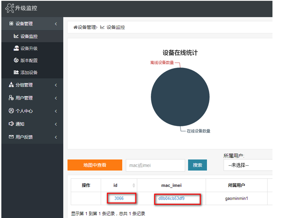This screenshot has width=287, height=218.
Task: Toggle 离线设备数量 legend label on chart
Action: click(x=162, y=63)
